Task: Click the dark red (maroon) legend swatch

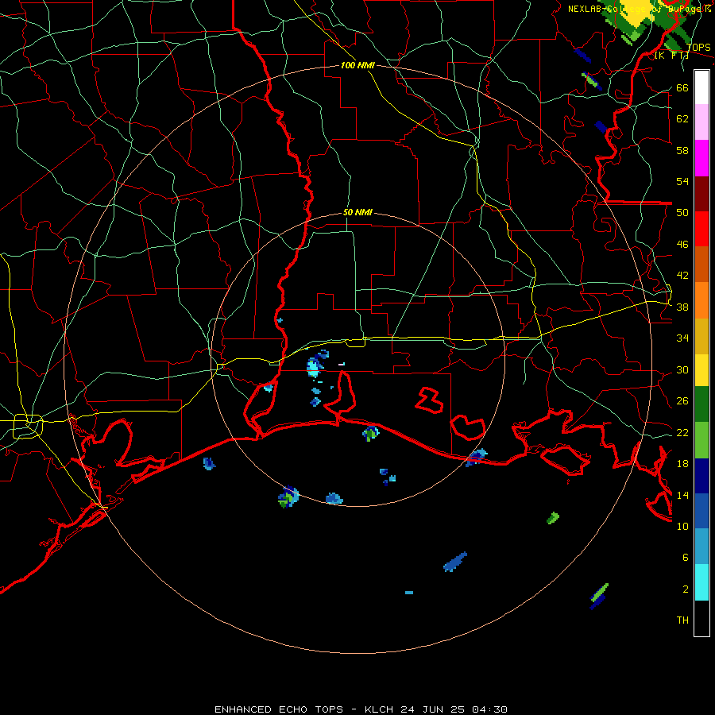Action: point(701,194)
